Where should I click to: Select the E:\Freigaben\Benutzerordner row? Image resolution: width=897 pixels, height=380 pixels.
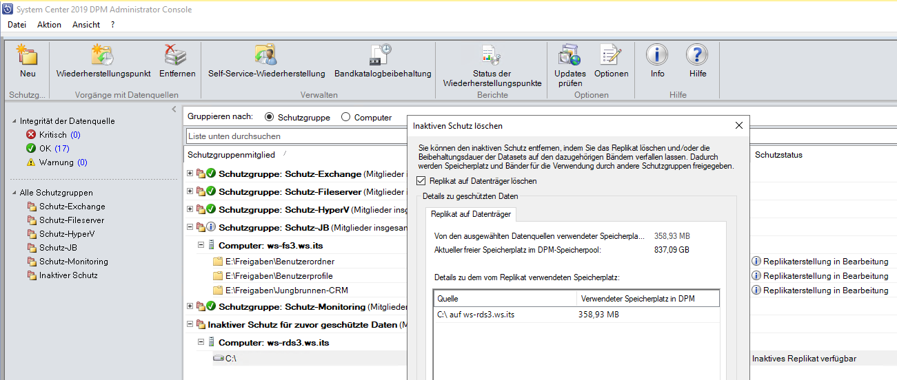(295, 262)
